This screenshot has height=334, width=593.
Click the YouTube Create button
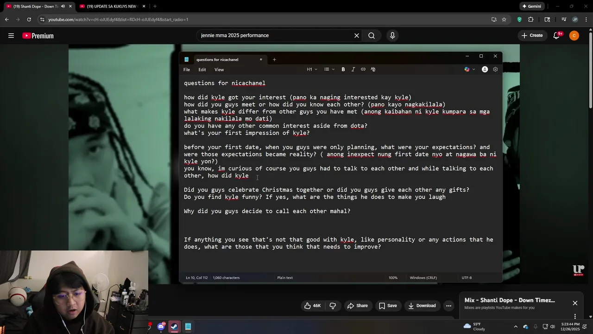coord(532,35)
